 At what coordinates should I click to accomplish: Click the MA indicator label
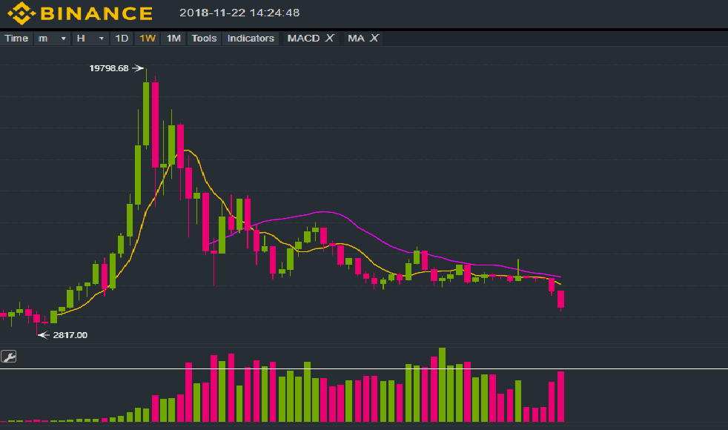[x=356, y=38]
